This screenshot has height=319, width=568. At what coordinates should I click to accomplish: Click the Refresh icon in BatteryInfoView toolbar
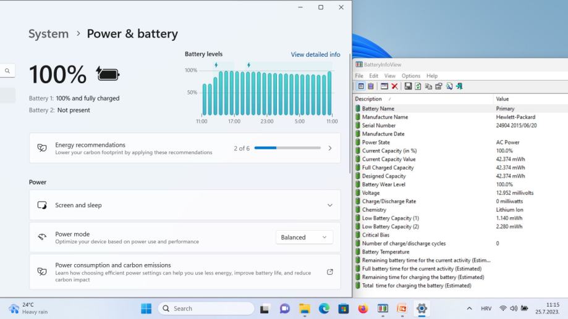click(x=418, y=86)
